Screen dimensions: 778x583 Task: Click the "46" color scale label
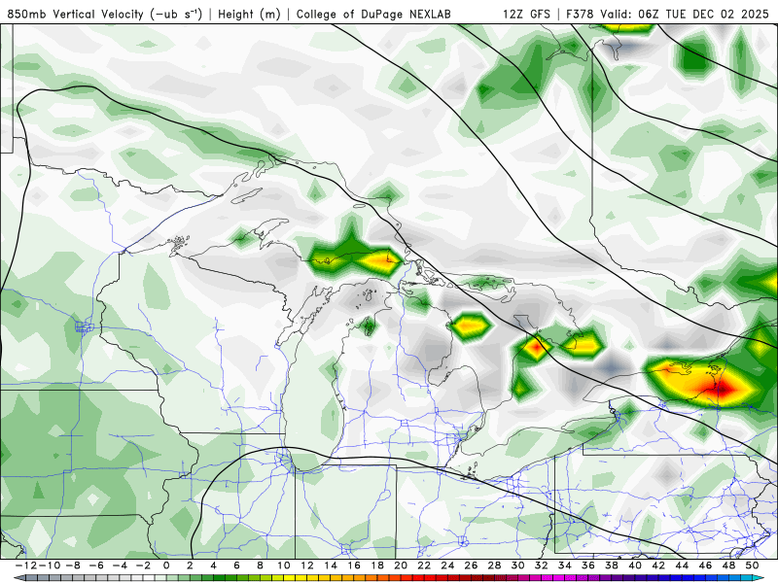click(x=705, y=566)
